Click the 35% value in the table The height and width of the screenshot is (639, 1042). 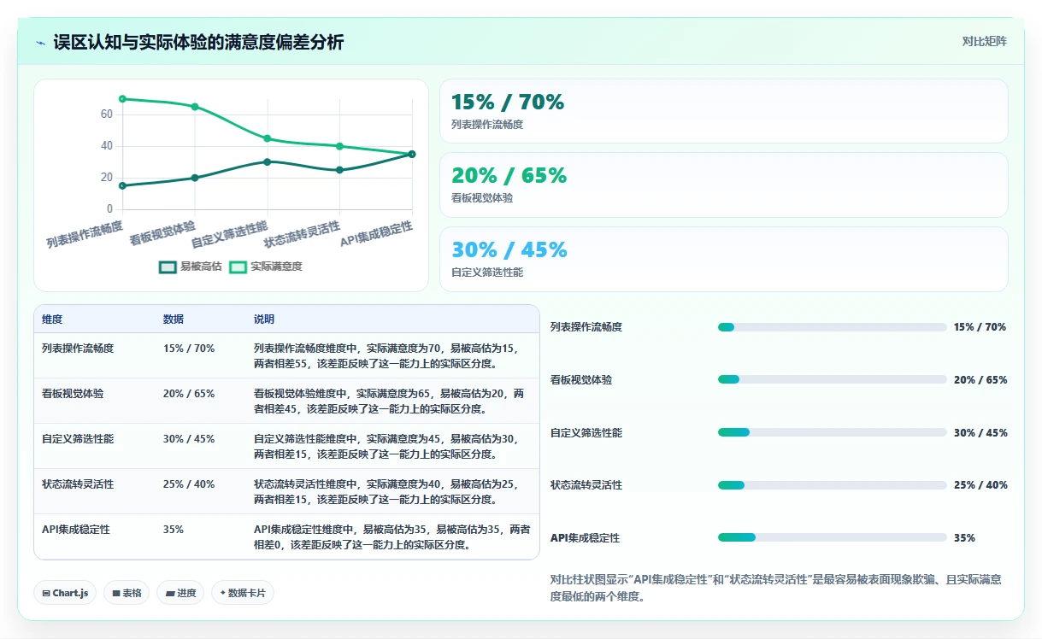[x=174, y=530]
